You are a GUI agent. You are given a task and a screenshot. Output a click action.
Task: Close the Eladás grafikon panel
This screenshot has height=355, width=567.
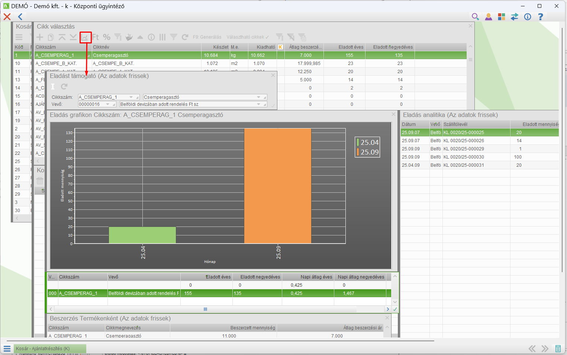click(393, 114)
